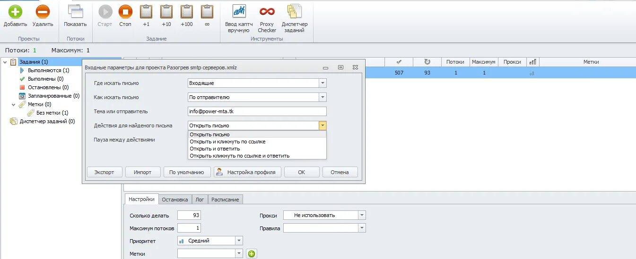Confirm dialog with OK button
This screenshot has width=636, height=259.
pos(302,172)
